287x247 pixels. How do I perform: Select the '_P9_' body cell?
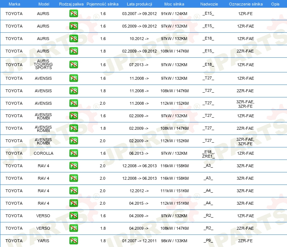[208, 240]
